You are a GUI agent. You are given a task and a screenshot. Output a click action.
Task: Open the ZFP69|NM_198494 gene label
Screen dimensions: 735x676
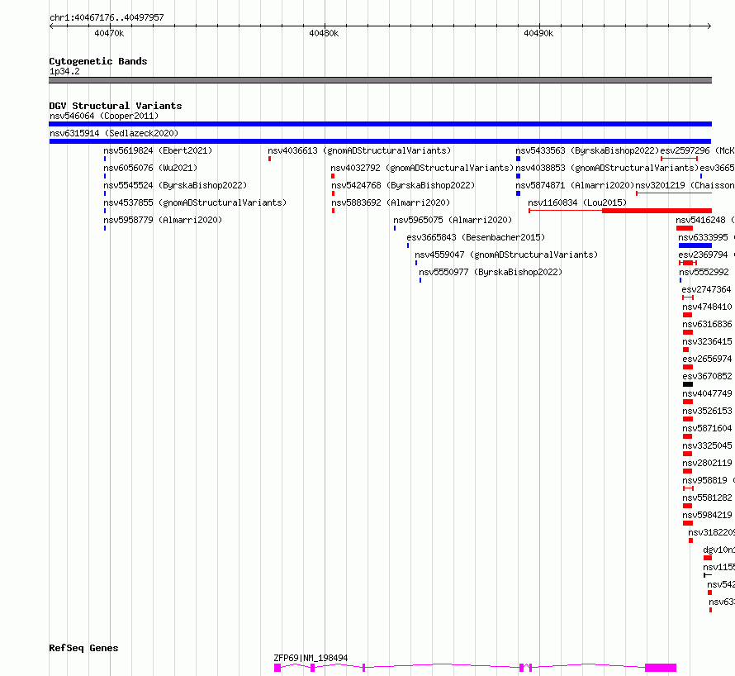(x=311, y=658)
